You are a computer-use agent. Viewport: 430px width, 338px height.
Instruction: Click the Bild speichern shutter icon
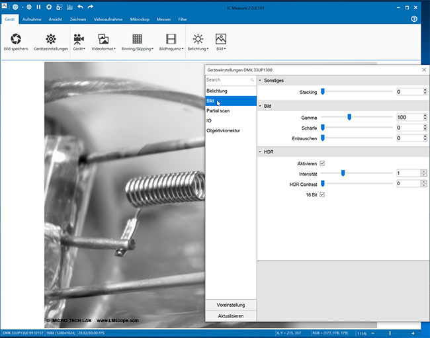coord(15,39)
